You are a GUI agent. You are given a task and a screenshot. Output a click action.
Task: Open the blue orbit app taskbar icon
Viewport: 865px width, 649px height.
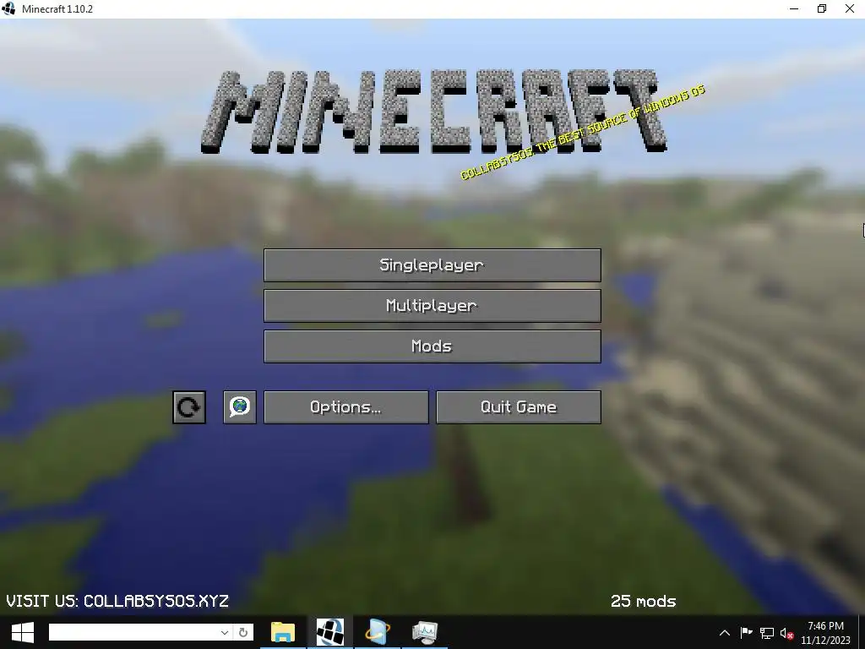tap(378, 632)
